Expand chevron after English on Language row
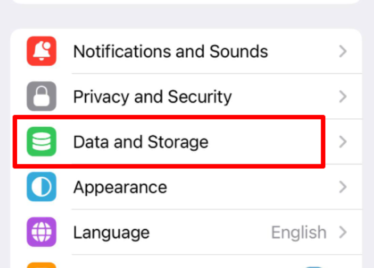The image size is (374, 268). [x=343, y=232]
